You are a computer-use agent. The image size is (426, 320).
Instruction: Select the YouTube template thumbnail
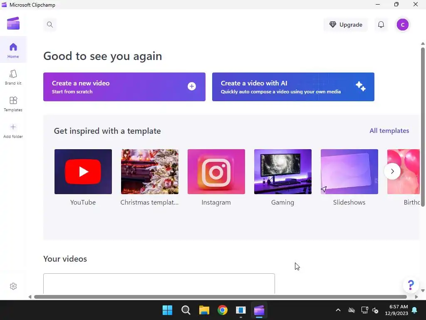83,171
